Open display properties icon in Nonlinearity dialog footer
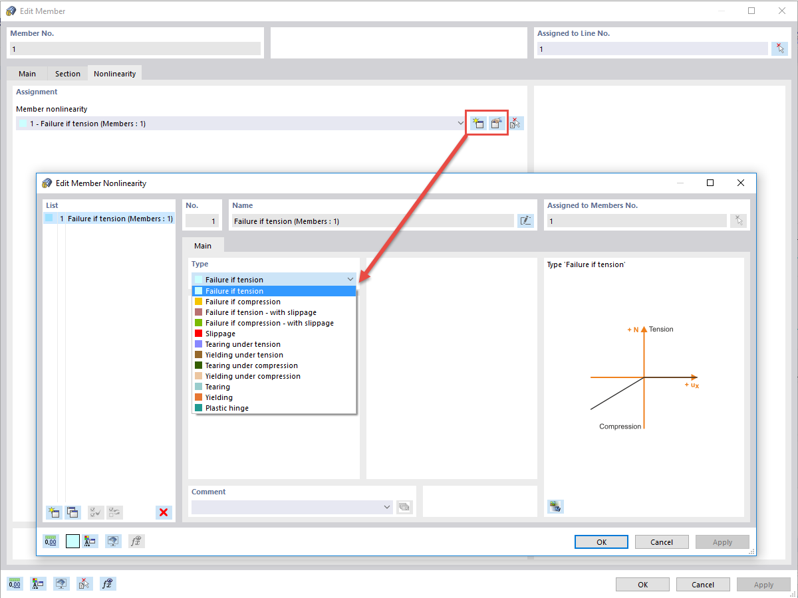This screenshot has width=798, height=598. coord(91,541)
